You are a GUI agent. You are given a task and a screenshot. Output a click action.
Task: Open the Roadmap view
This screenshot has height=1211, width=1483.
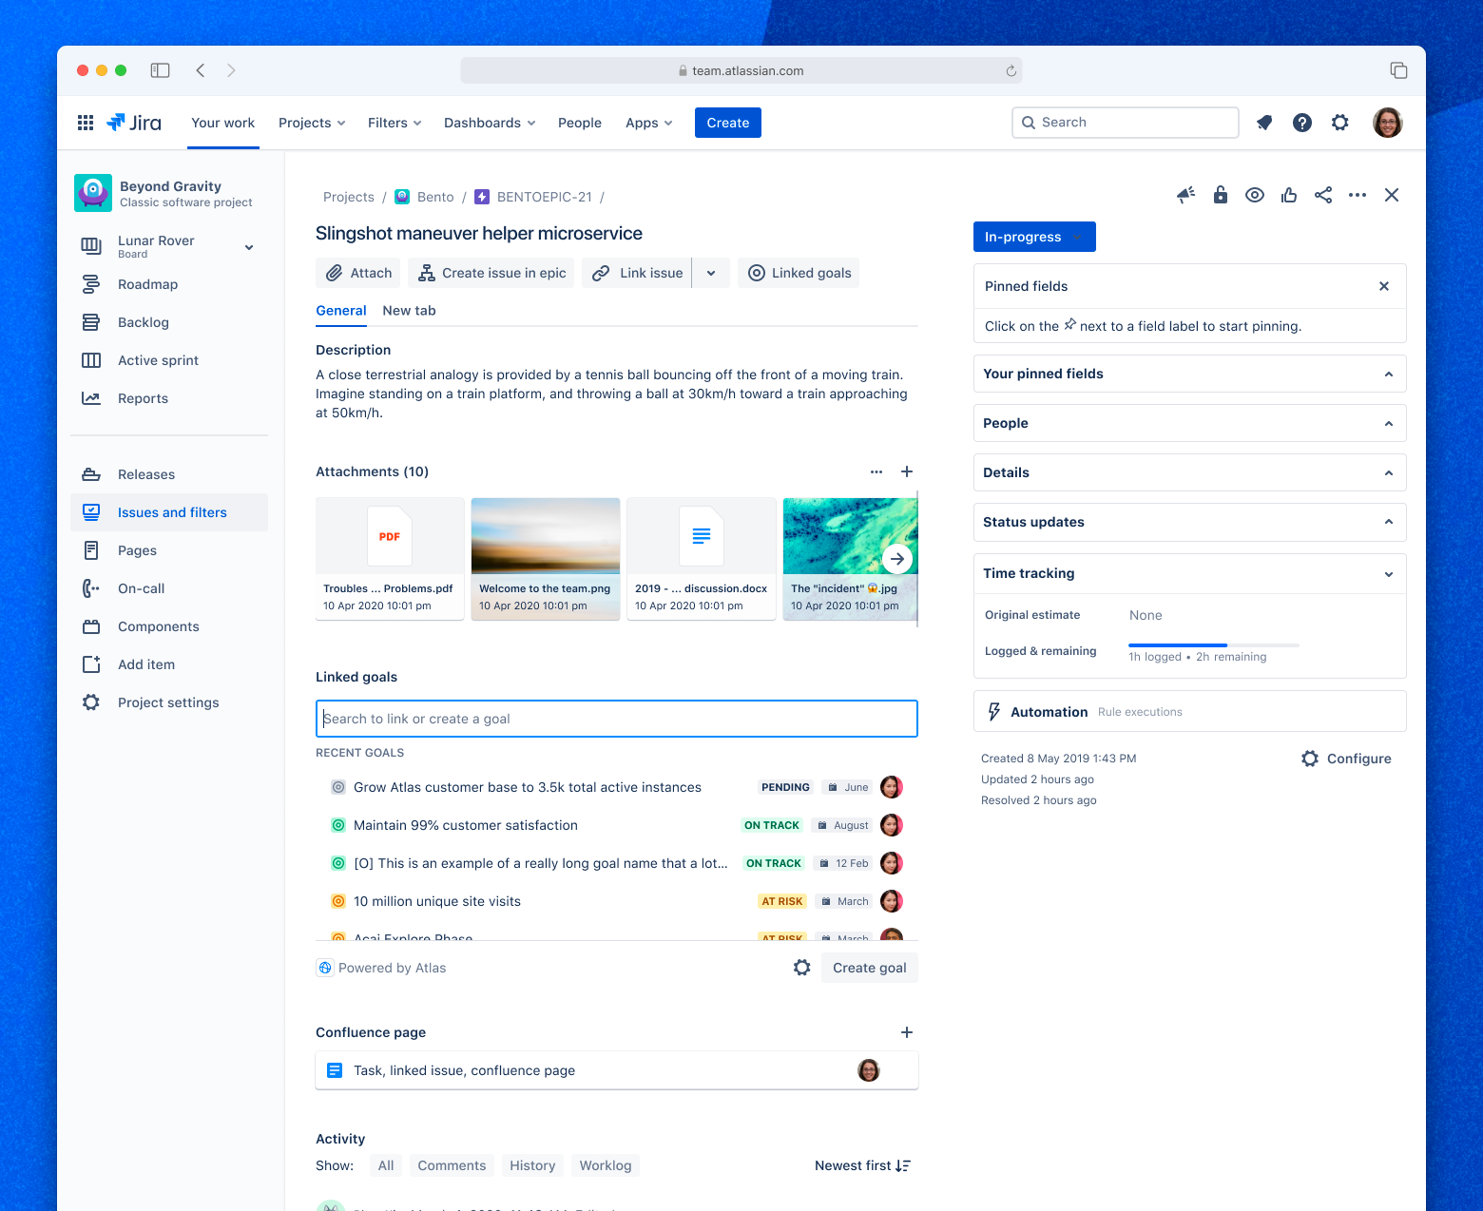[148, 284]
